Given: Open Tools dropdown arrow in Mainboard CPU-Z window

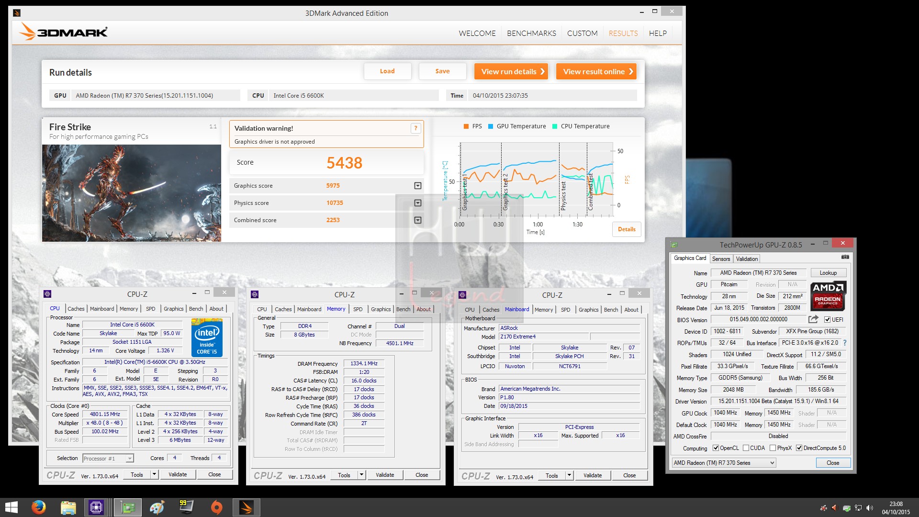Looking at the screenshot, I should point(569,475).
